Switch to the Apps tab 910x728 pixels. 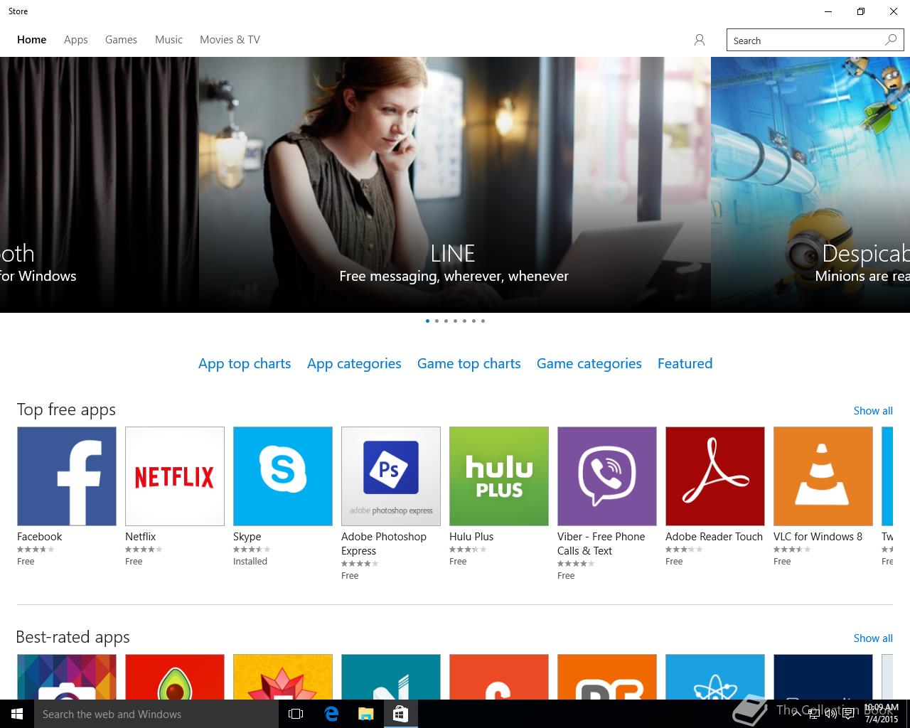tap(76, 40)
